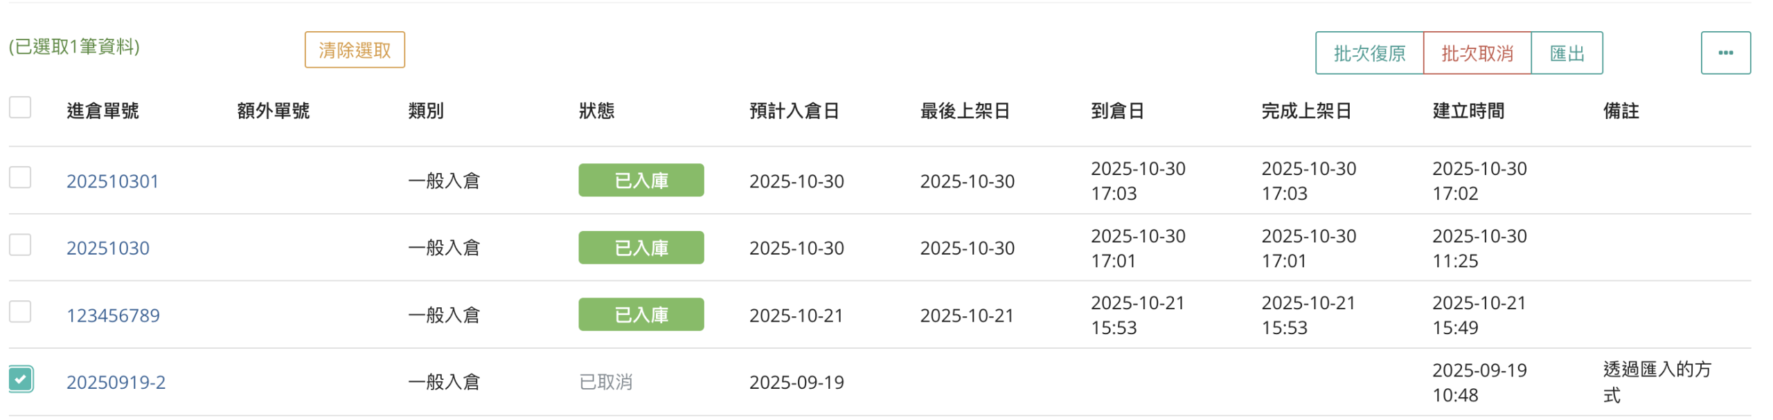Open the three-dot more options menu
The image size is (1773, 420).
click(1725, 53)
